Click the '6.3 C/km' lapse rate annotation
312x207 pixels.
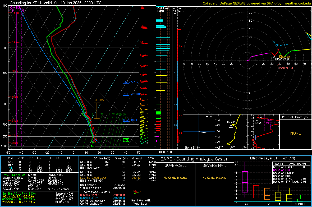98,100
